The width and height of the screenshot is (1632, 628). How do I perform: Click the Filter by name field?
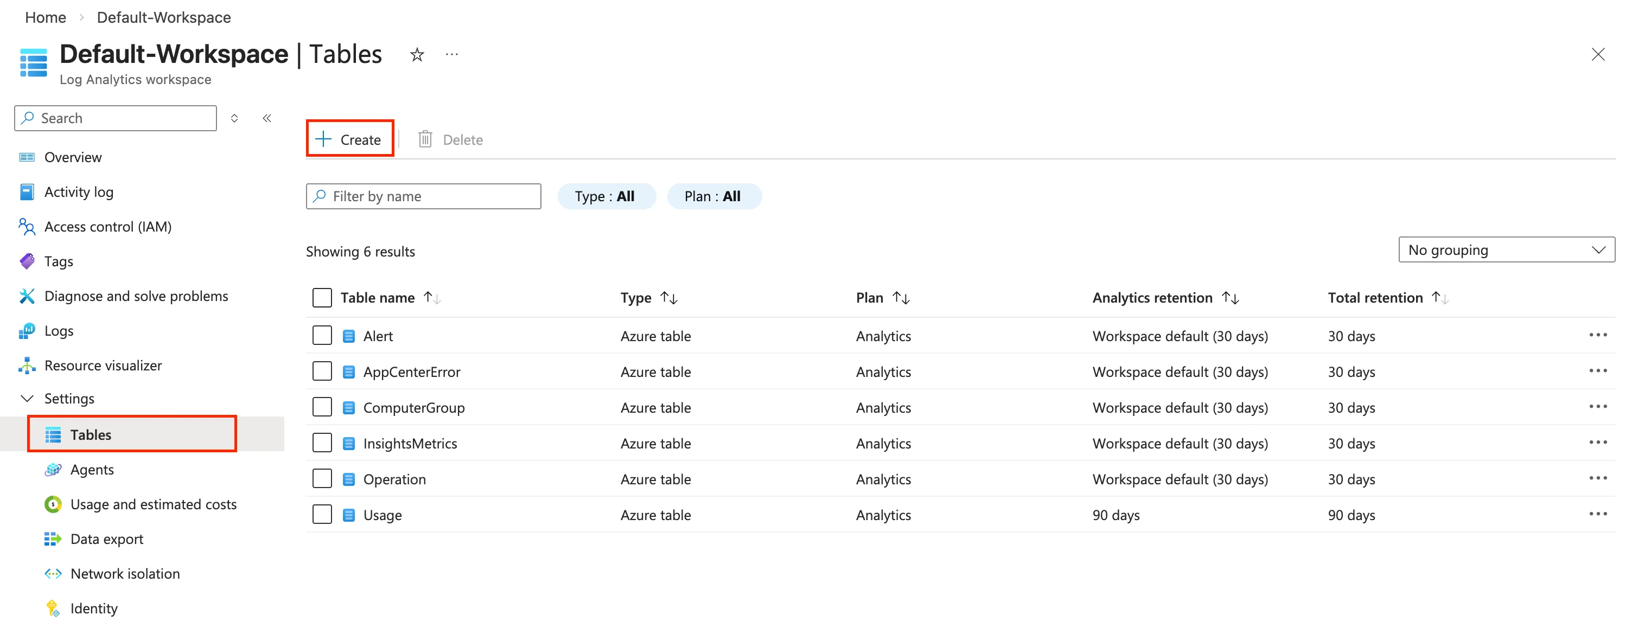point(423,196)
